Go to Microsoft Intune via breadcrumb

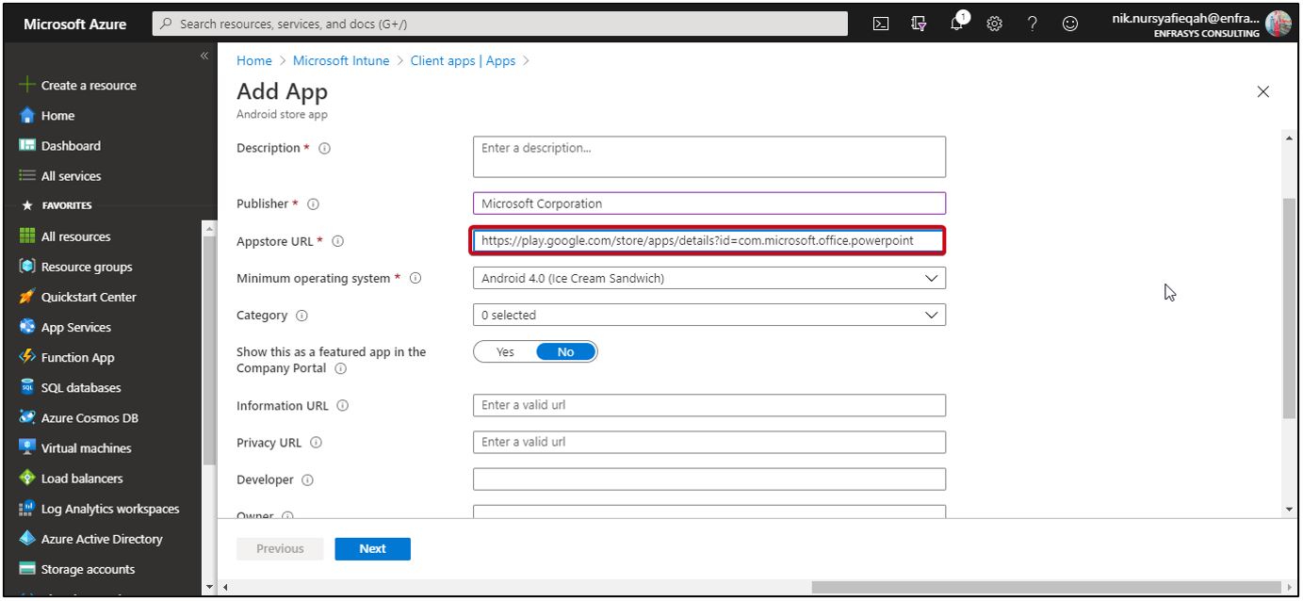coord(339,60)
